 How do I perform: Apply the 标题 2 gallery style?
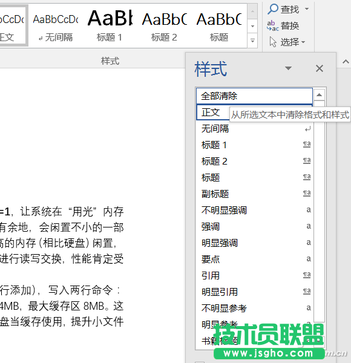(164, 26)
